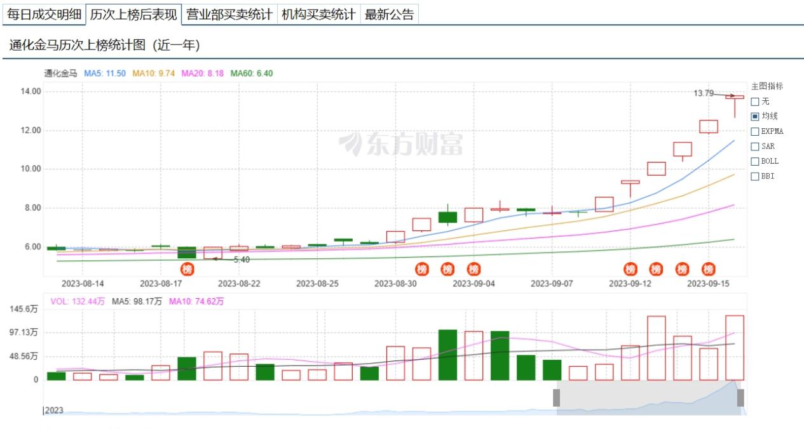Click the left handle of the range slider

(x=556, y=398)
